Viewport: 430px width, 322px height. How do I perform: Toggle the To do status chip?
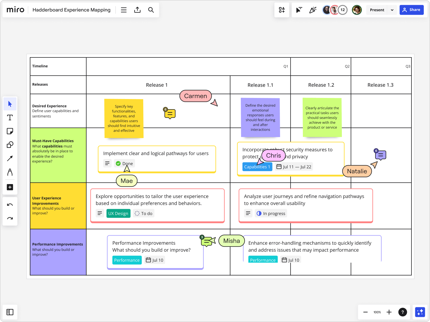pyautogui.click(x=144, y=213)
